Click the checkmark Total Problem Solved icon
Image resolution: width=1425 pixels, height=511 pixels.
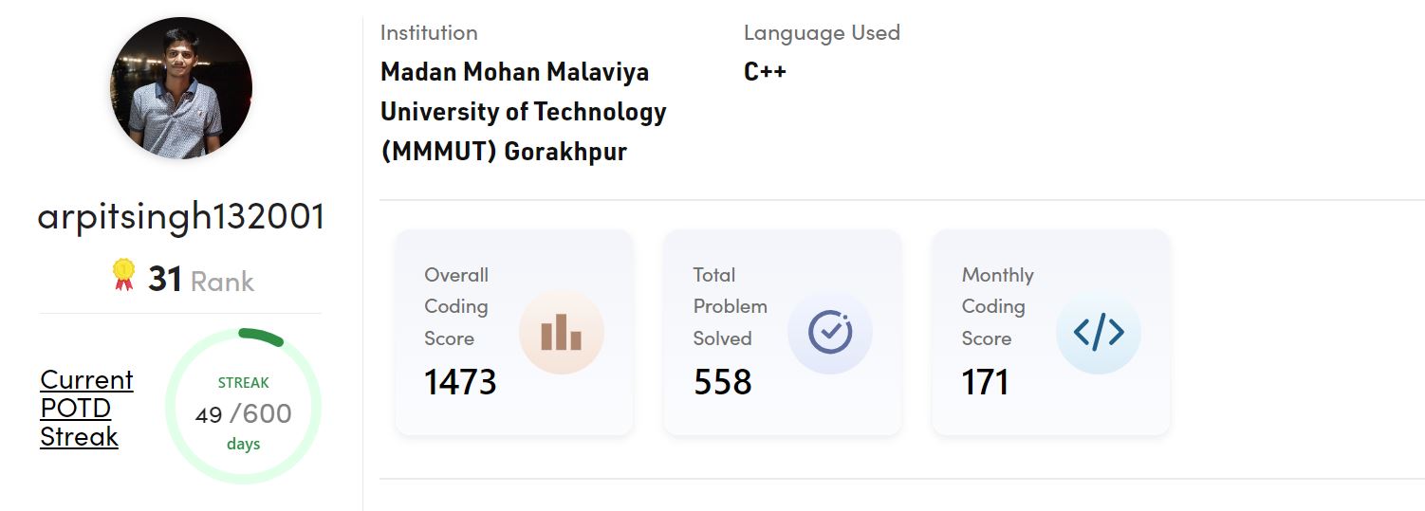pyautogui.click(x=829, y=332)
